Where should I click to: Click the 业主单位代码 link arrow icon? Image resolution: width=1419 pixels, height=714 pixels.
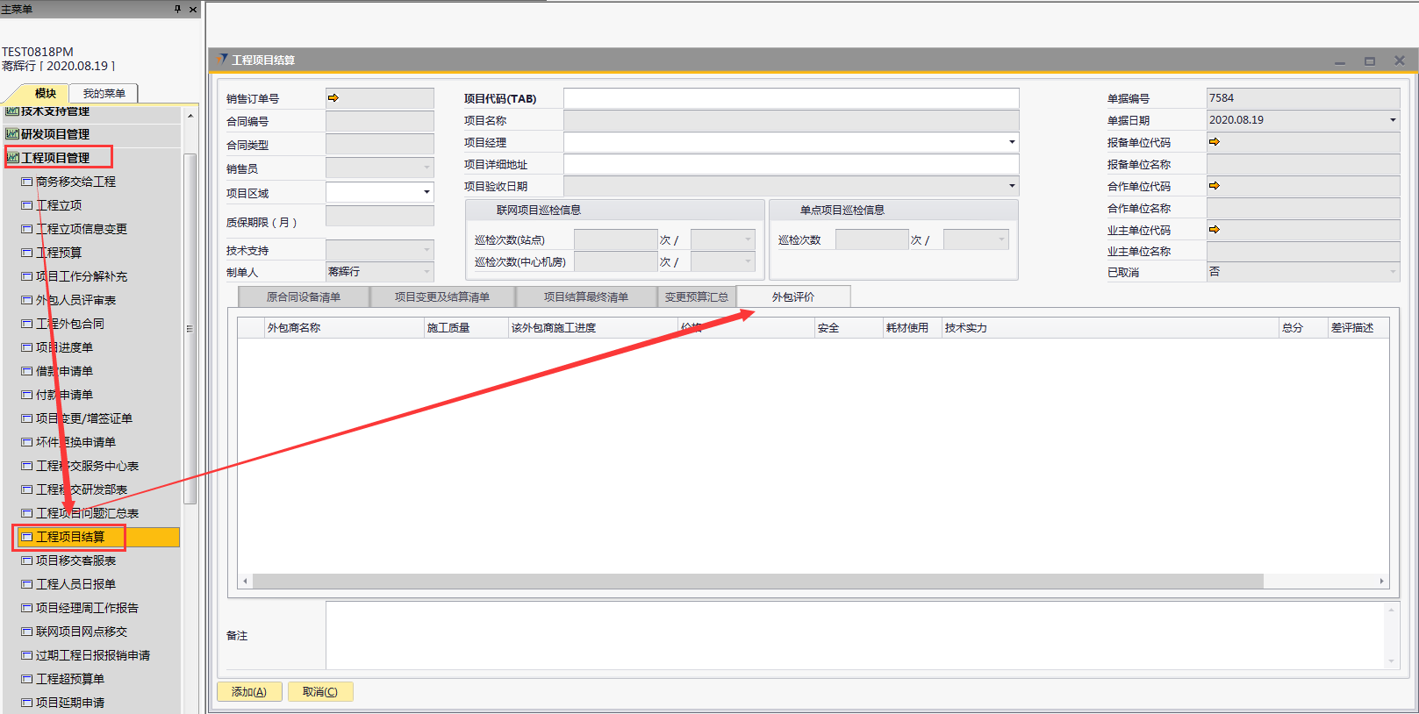coord(1215,230)
